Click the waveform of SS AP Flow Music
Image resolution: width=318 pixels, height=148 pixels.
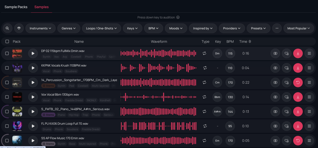158,141
